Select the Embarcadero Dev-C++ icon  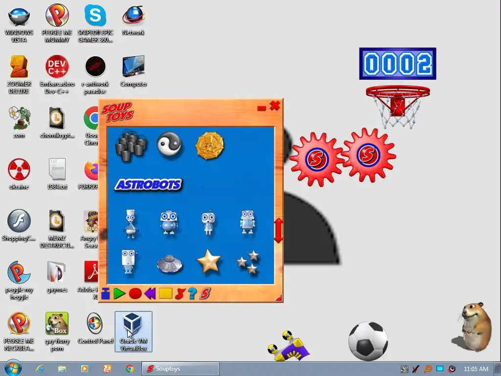[57, 75]
